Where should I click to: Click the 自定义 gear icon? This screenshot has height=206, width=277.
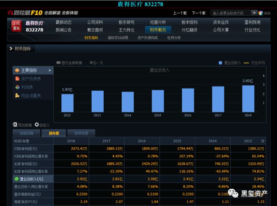37,125
